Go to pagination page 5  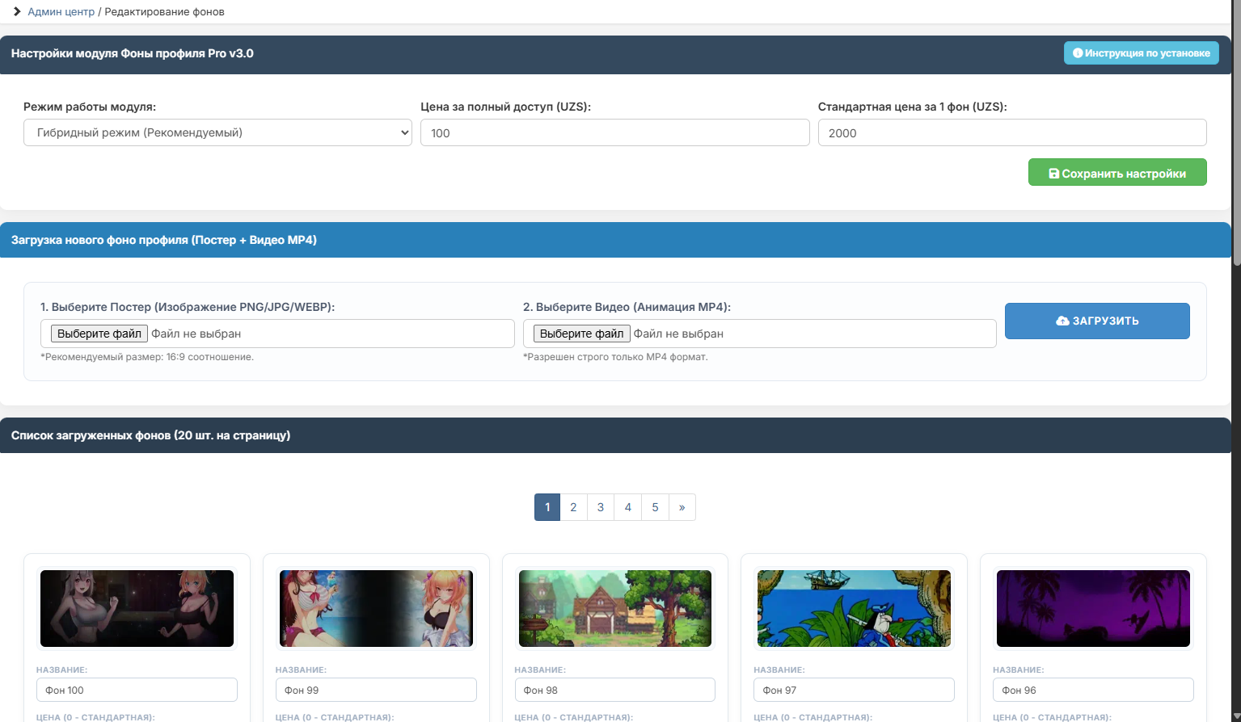(655, 507)
